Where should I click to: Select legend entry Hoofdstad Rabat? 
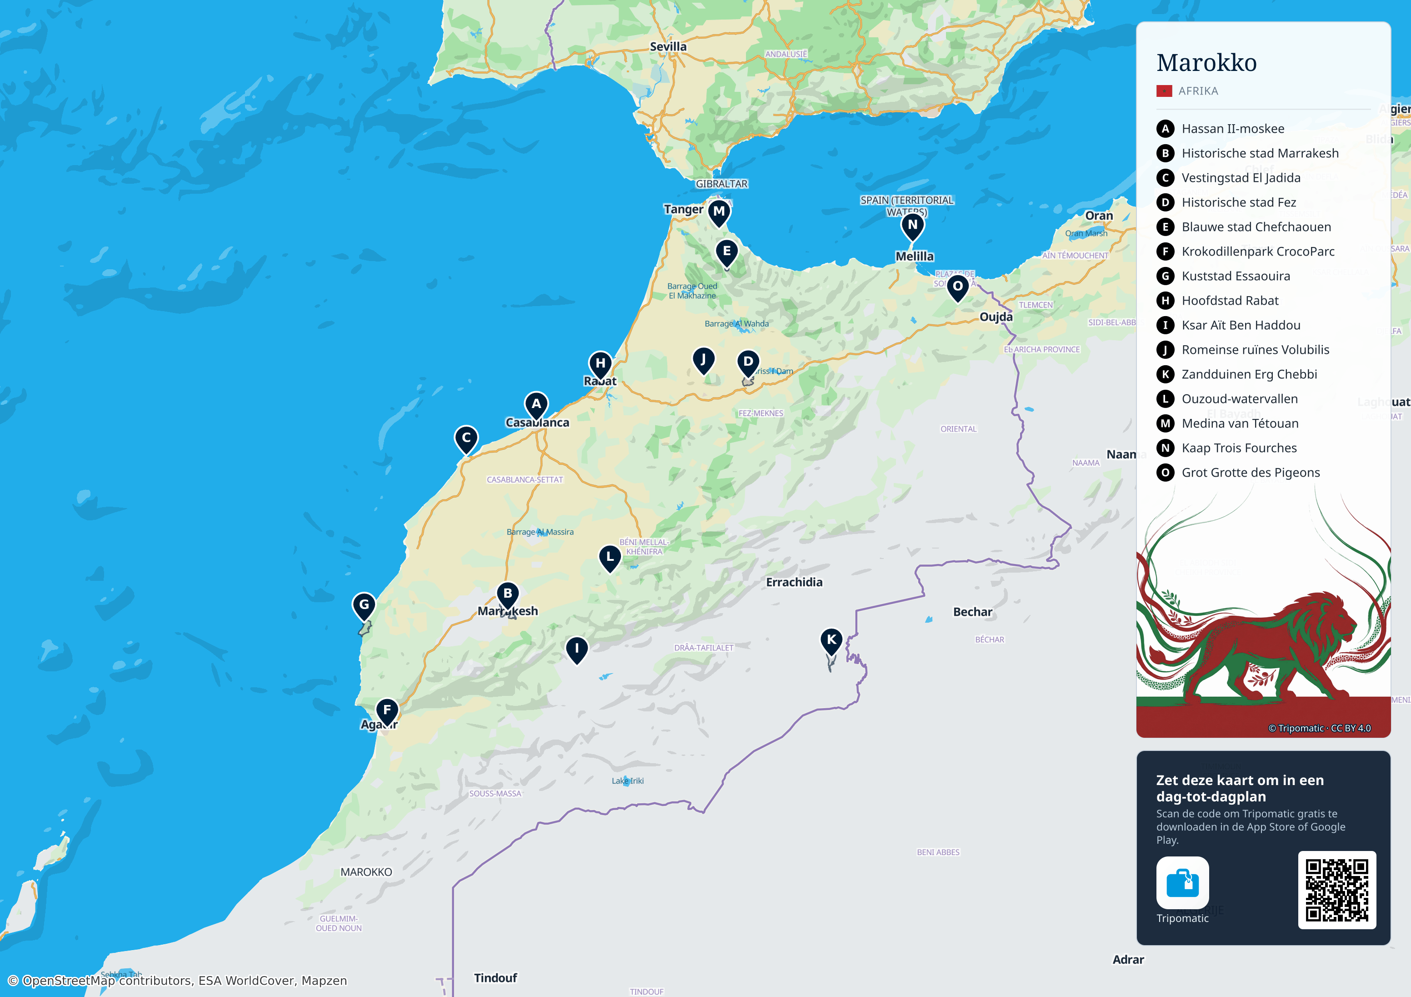pos(1230,301)
